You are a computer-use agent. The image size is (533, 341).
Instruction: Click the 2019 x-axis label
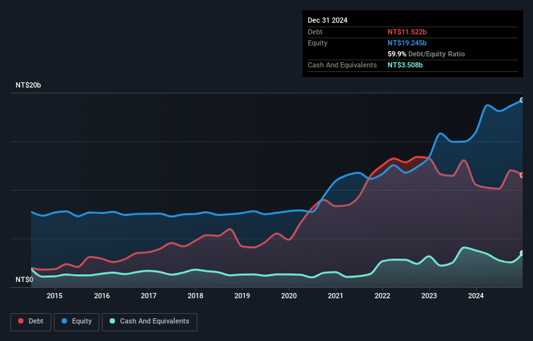[242, 296]
